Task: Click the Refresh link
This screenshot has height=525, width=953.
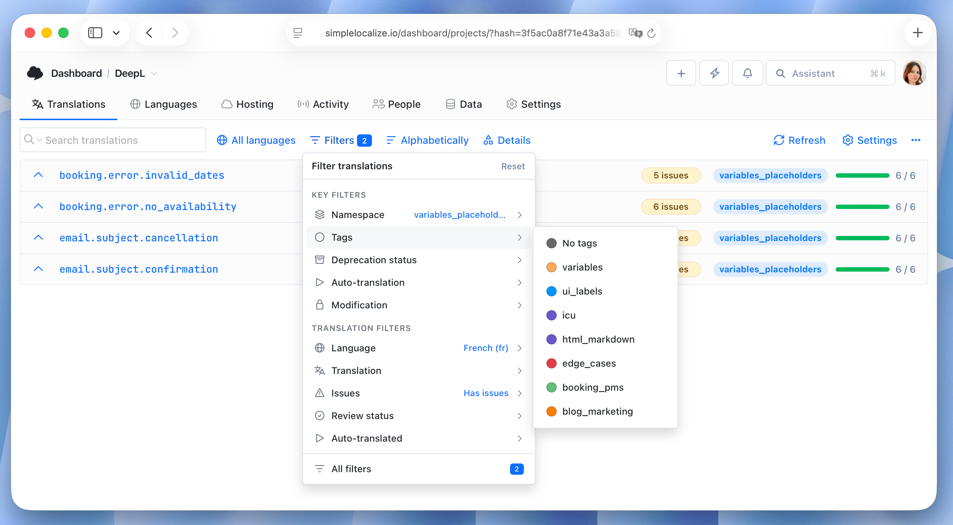Action: (800, 140)
